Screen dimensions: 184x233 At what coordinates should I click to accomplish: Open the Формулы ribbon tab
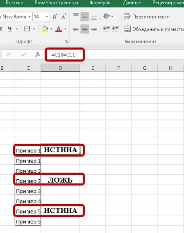coord(100,2)
